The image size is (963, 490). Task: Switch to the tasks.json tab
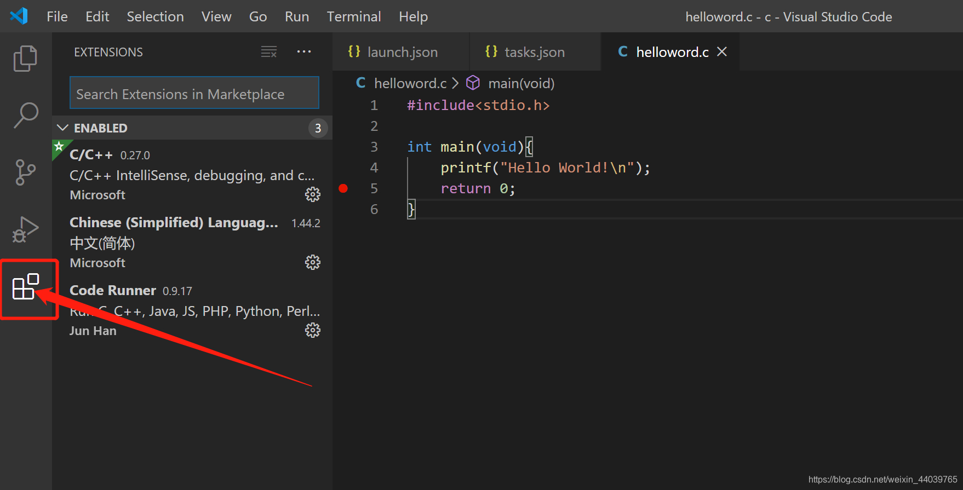point(536,51)
